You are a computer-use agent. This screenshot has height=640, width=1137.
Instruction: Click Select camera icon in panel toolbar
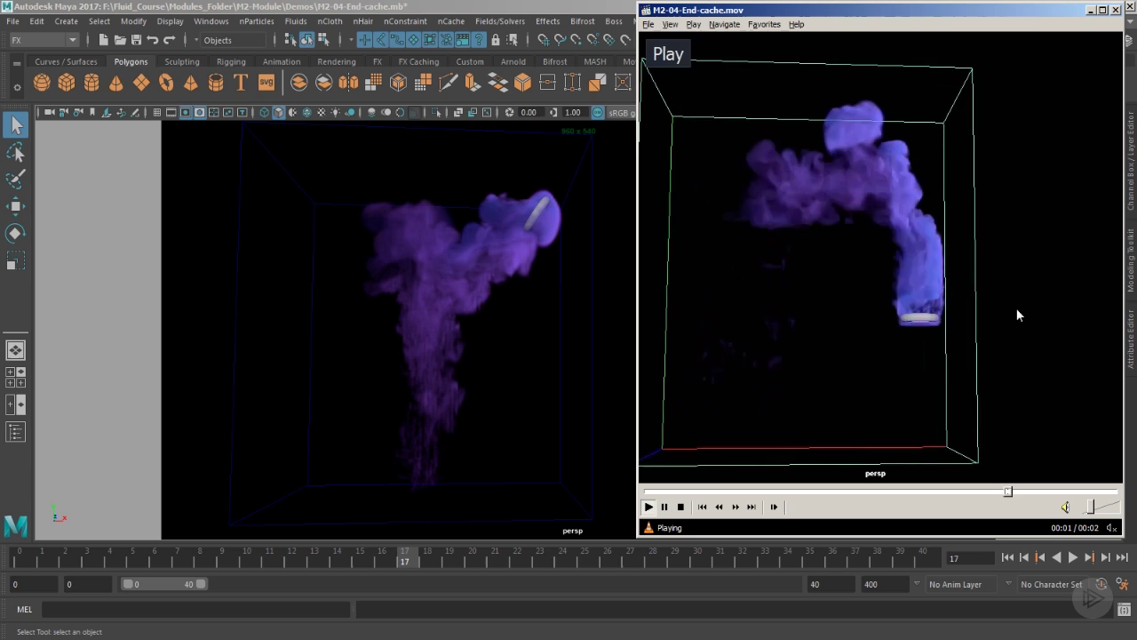point(50,113)
